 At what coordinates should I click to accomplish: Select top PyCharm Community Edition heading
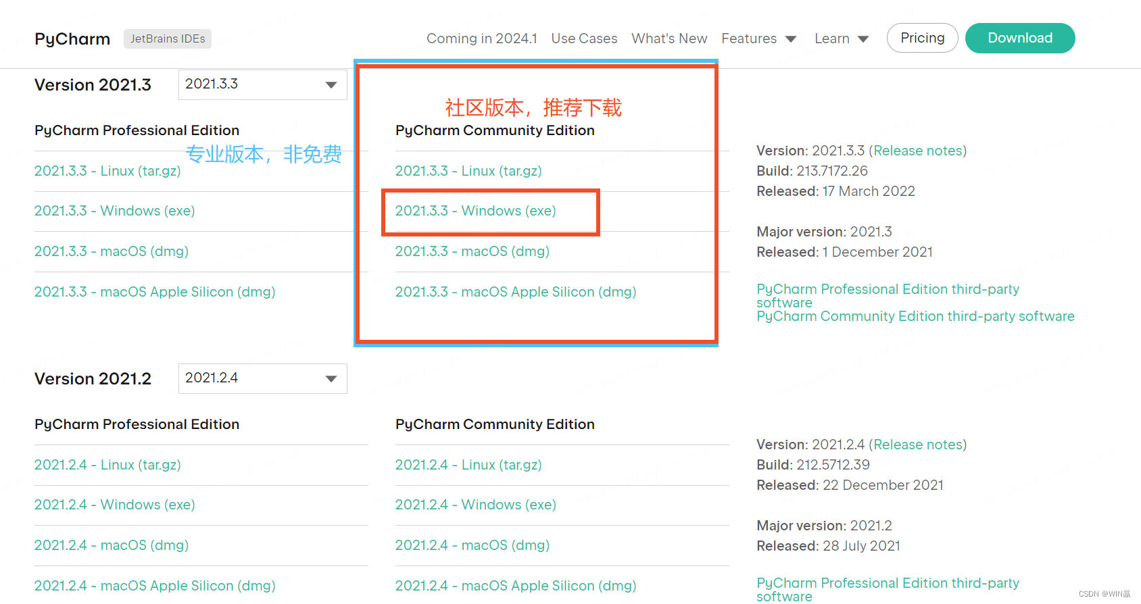coord(495,130)
